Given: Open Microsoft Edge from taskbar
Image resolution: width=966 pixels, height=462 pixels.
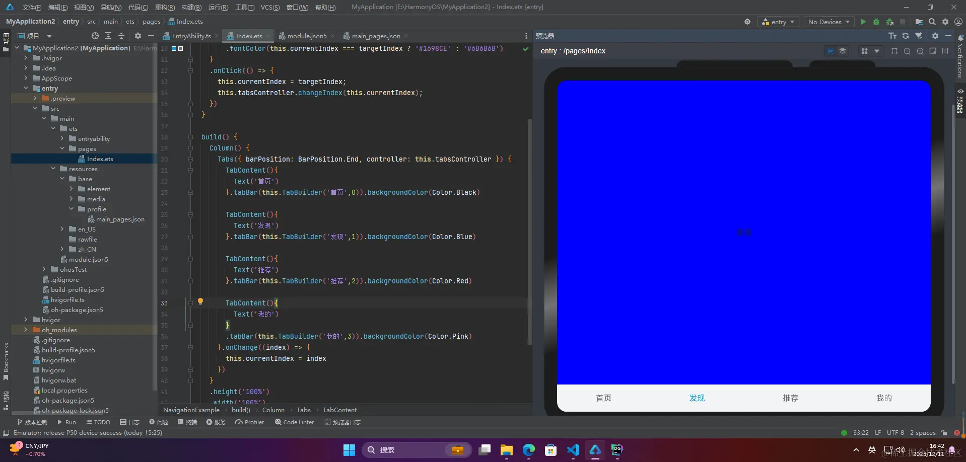Looking at the screenshot, I should pos(528,450).
